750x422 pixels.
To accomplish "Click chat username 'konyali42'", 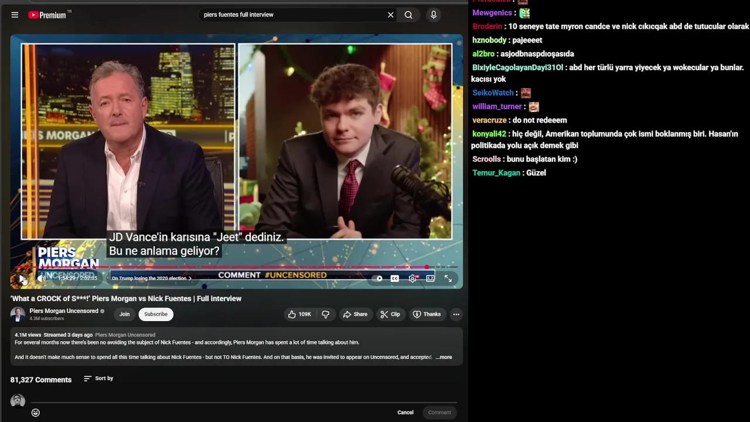I will point(489,134).
